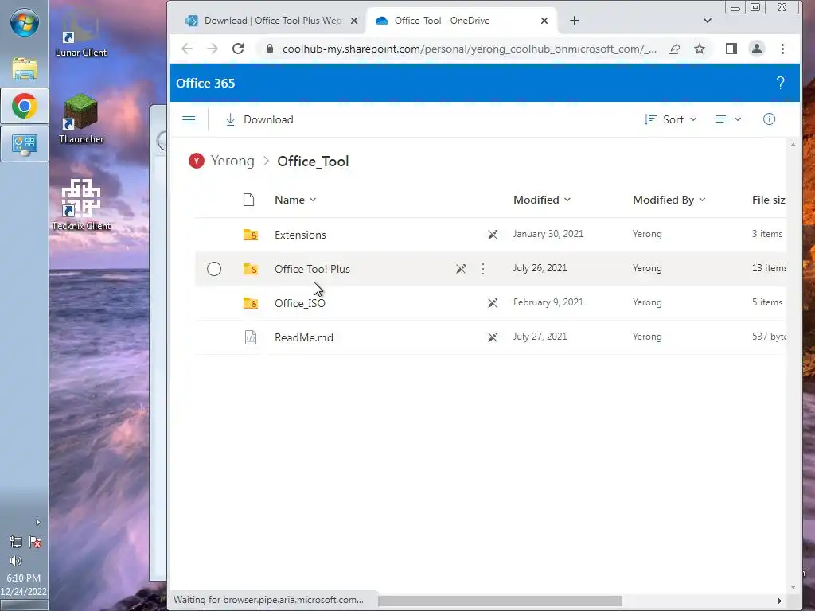Select the Office Tool Plus row circle
815x611 pixels.
click(214, 269)
